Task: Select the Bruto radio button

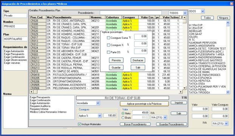Action: [123, 118]
